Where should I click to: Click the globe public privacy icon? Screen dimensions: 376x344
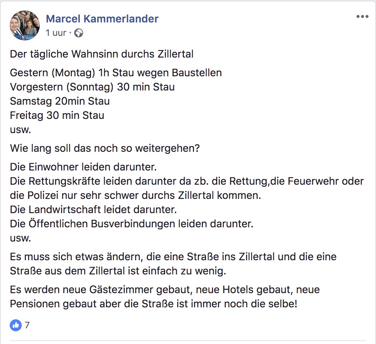tap(79, 33)
